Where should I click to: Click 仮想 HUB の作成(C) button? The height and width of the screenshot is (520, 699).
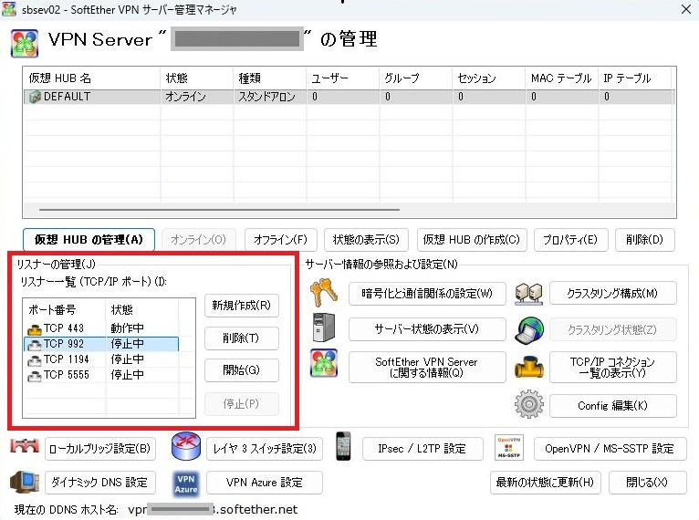pyautogui.click(x=472, y=240)
